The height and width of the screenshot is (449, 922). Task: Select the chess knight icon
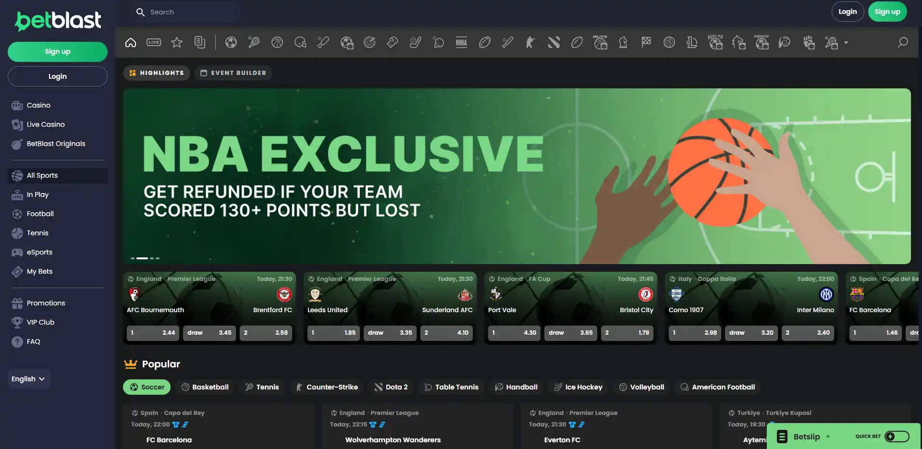pyautogui.click(x=623, y=43)
